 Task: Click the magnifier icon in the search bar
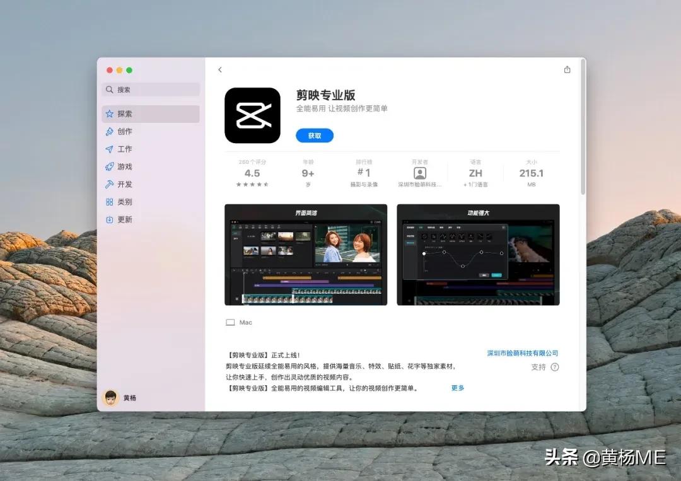pos(110,90)
